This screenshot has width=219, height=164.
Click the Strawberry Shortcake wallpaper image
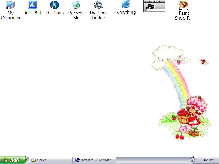(x=181, y=93)
